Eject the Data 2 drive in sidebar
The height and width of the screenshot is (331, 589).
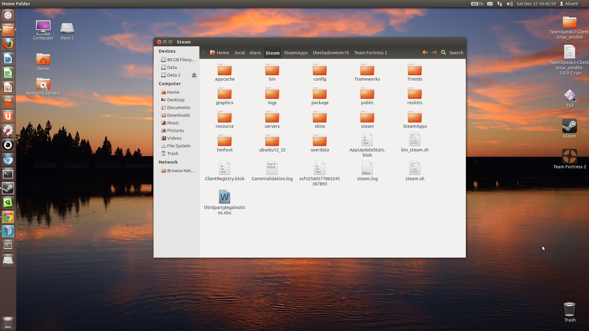coord(194,75)
